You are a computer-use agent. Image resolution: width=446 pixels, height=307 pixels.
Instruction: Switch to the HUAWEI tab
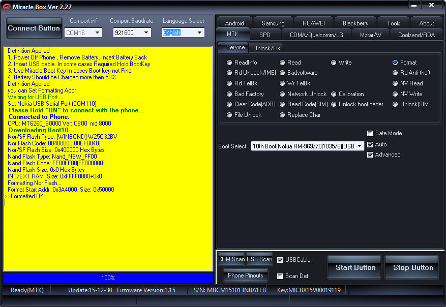click(313, 23)
